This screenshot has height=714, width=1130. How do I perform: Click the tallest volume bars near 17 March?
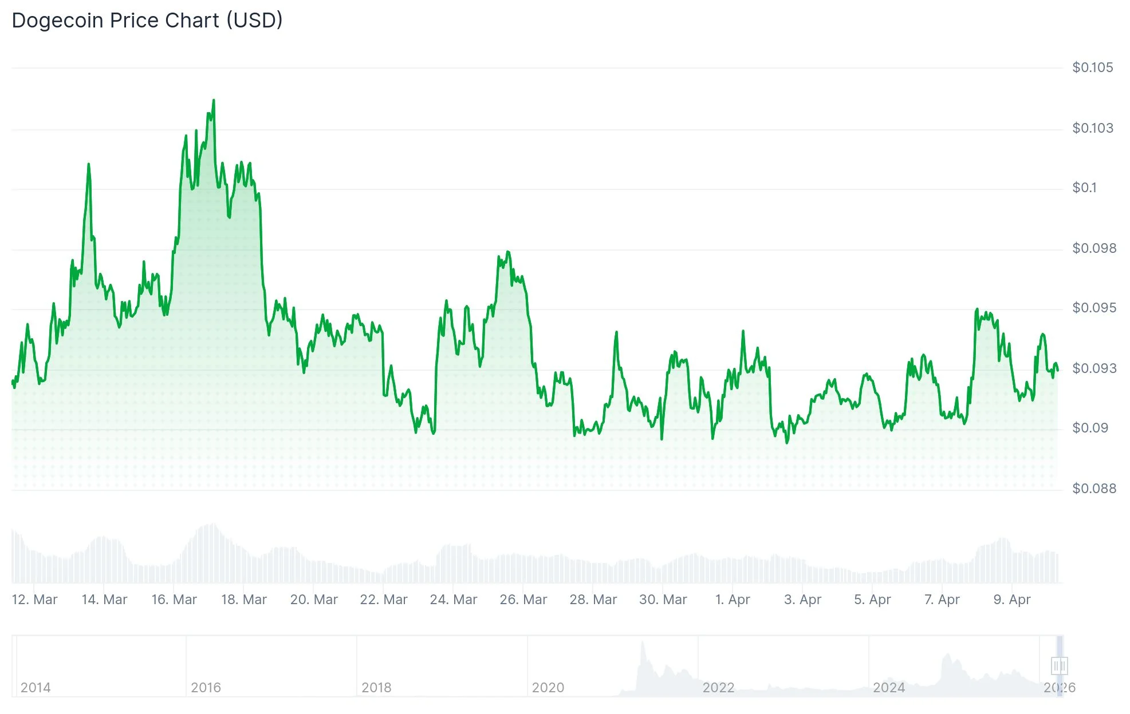tap(213, 552)
